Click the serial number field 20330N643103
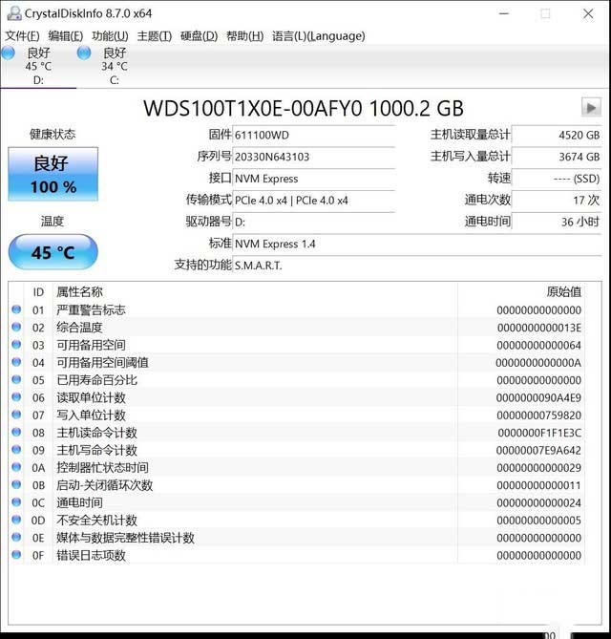 314,157
